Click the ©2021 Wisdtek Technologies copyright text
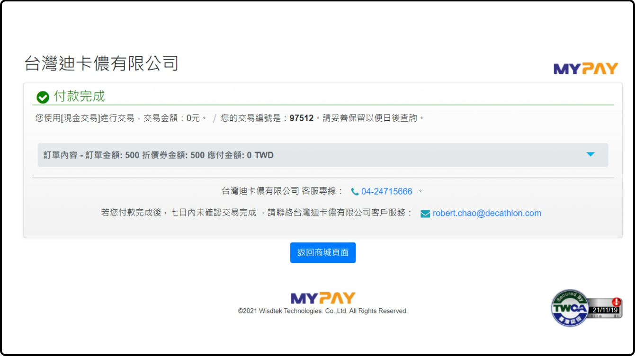This screenshot has width=635, height=357. click(x=322, y=311)
